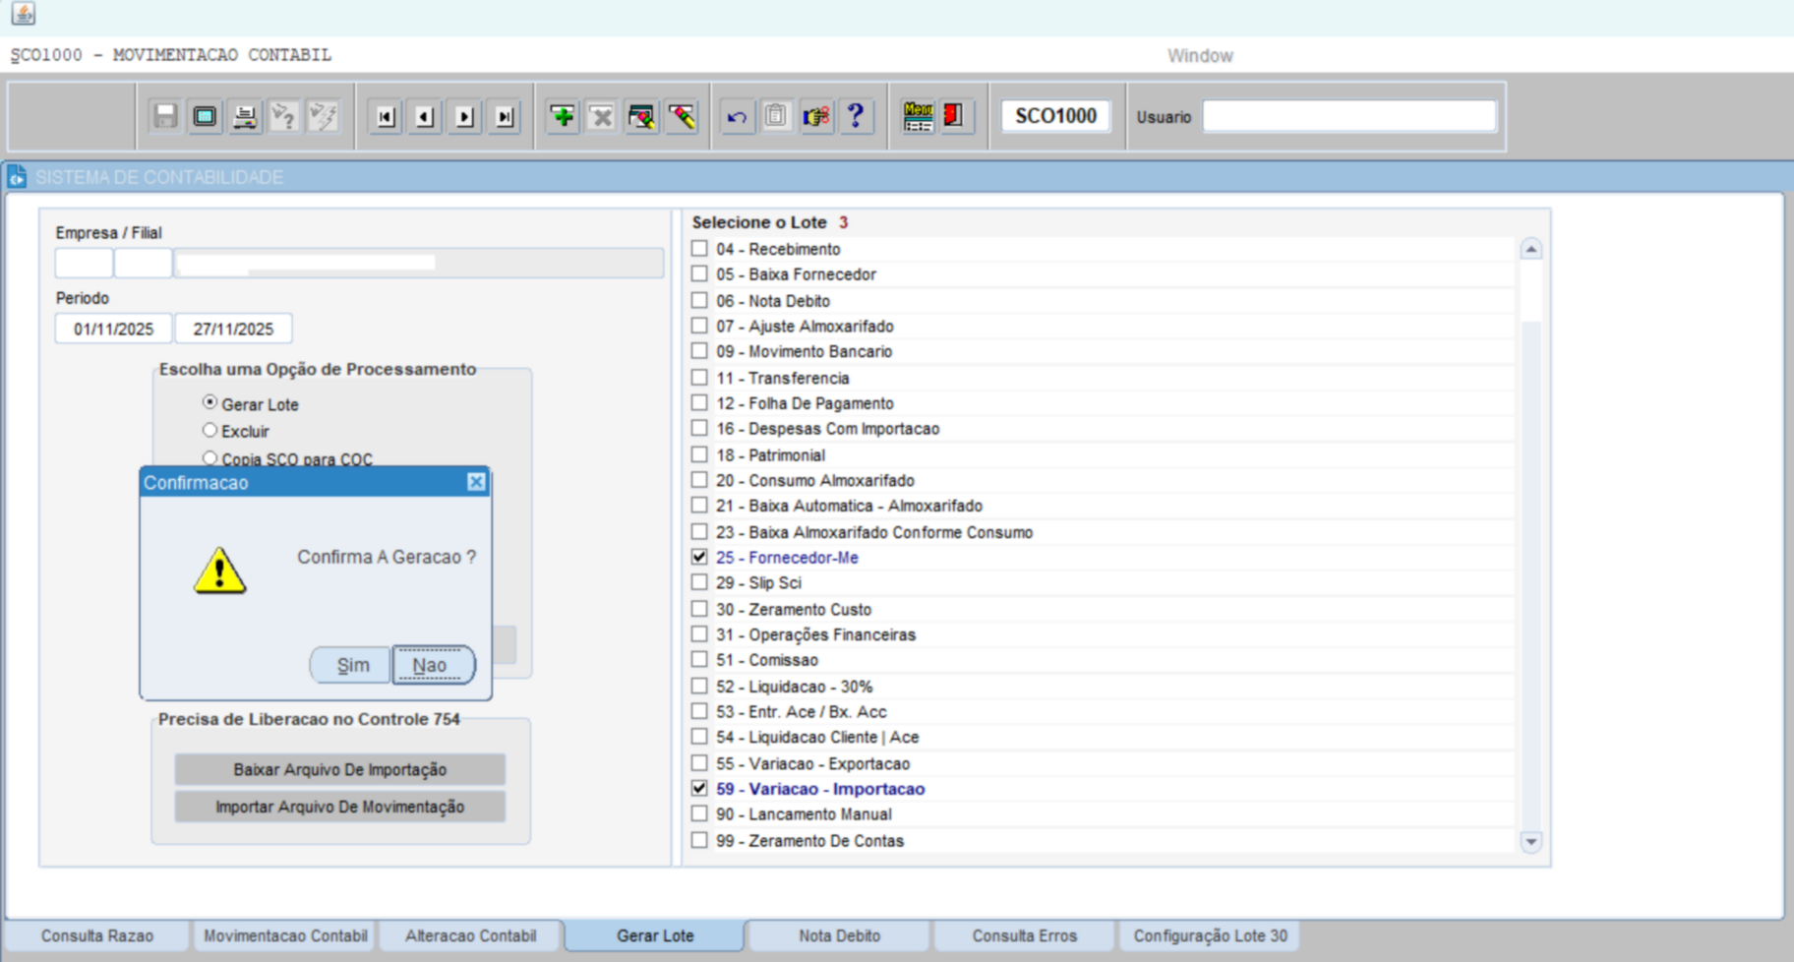The width and height of the screenshot is (1794, 962).
Task: Open help with the question mark icon
Action: point(856,117)
